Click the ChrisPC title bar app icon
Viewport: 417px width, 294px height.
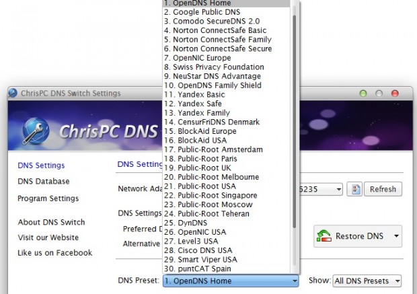pyautogui.click(x=13, y=93)
